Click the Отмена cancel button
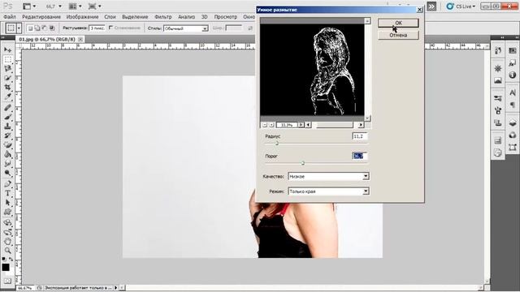Viewport: 520px width, 292px height. pos(398,35)
